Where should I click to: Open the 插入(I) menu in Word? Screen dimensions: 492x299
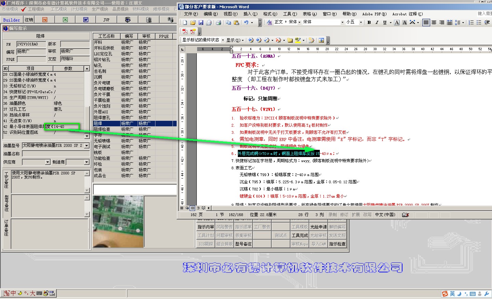point(250,14)
